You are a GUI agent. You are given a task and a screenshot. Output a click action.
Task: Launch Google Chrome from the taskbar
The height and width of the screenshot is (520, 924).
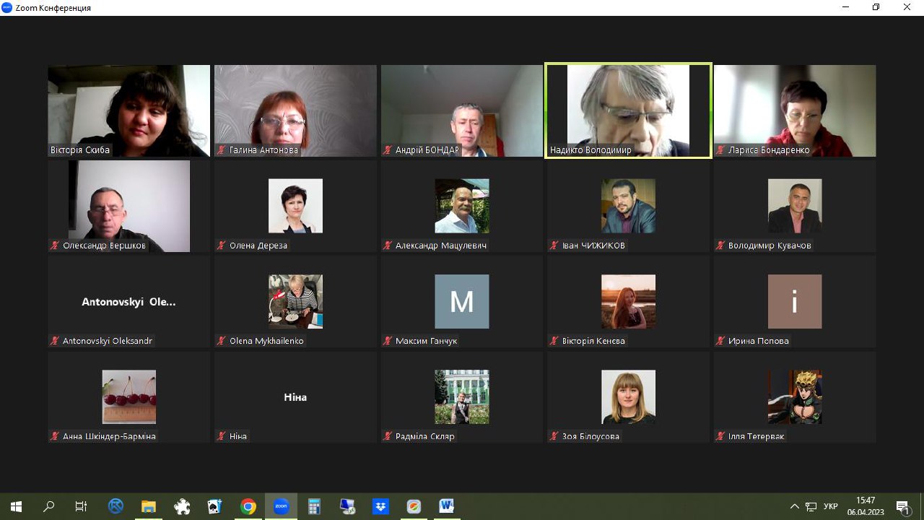coord(248,506)
